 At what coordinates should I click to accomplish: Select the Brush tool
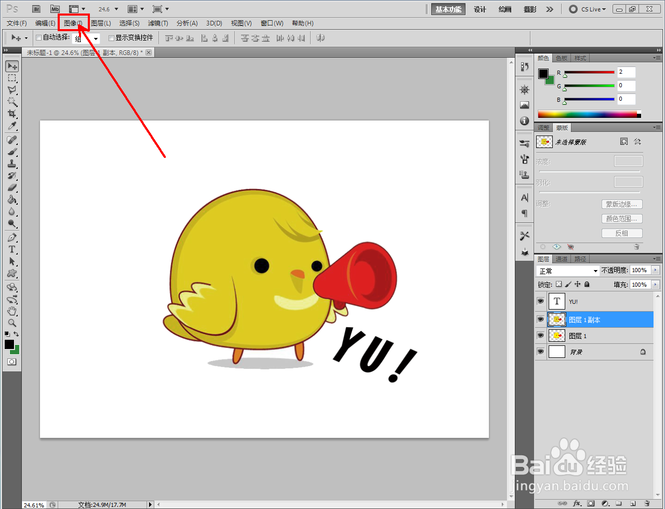(x=12, y=152)
